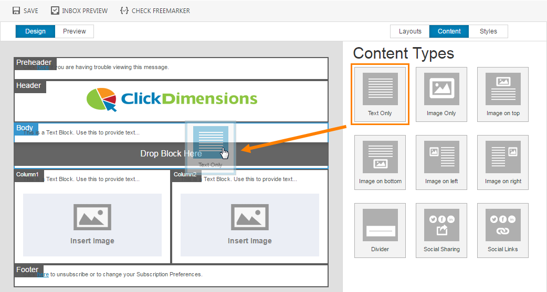547x292 pixels.
Task: Open the Styles tab
Action: pyautogui.click(x=488, y=31)
